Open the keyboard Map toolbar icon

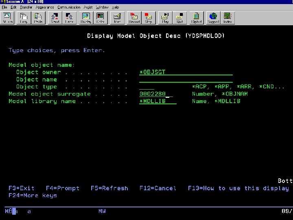tap(117, 18)
